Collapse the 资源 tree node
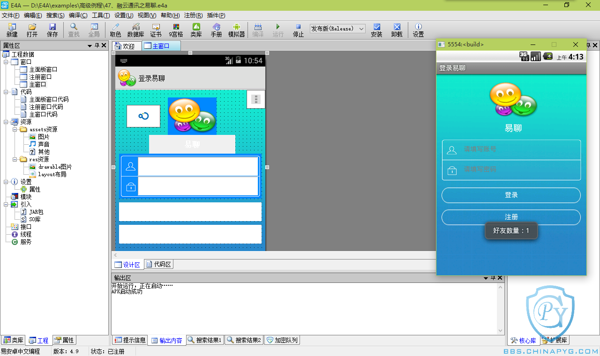Image resolution: width=600 pixels, height=356 pixels. [x=6, y=122]
